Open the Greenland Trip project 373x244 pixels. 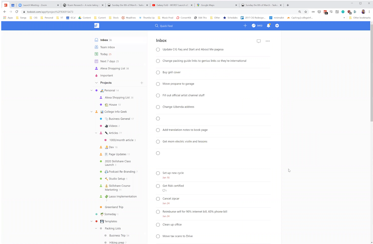coord(114,207)
